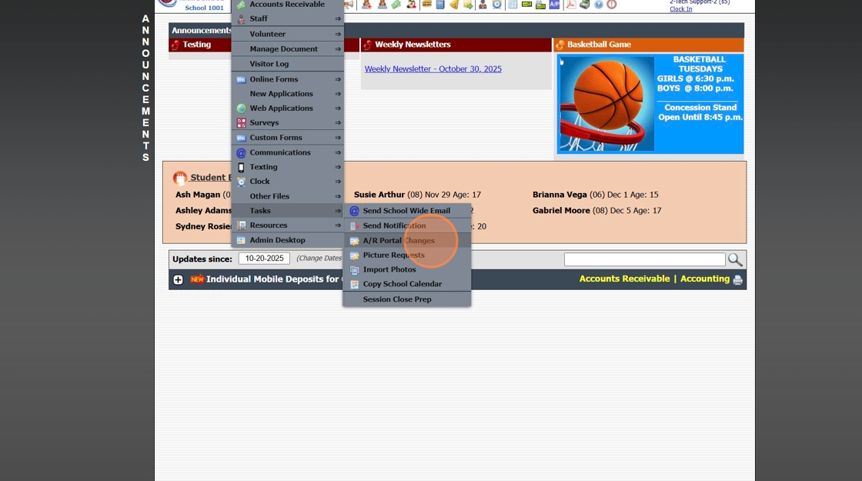Screen dimensions: 862x481
Task: Click the @ icon beside Communications
Action: pyautogui.click(x=241, y=153)
